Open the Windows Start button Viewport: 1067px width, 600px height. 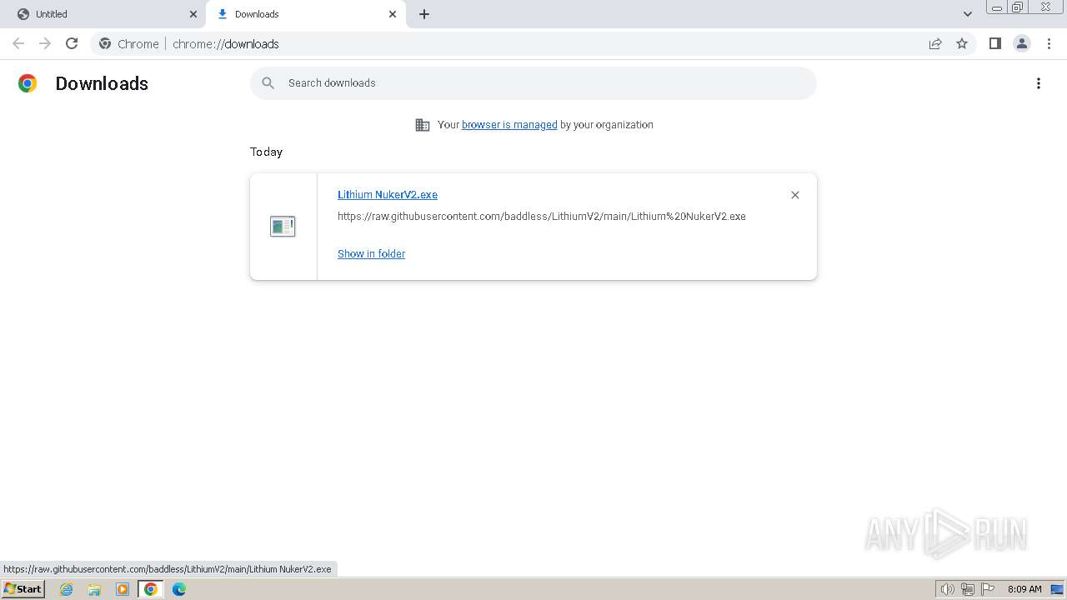point(23,589)
